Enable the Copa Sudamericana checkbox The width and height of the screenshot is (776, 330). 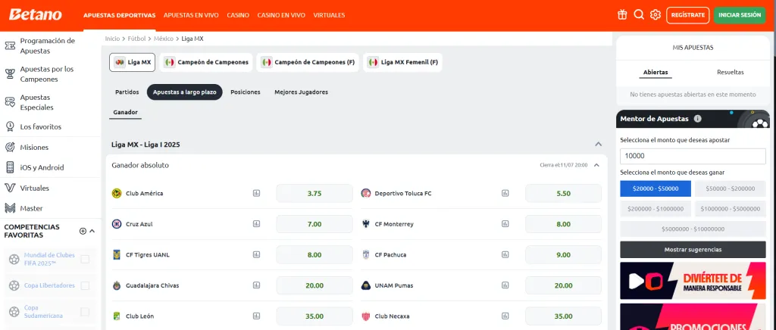point(85,312)
